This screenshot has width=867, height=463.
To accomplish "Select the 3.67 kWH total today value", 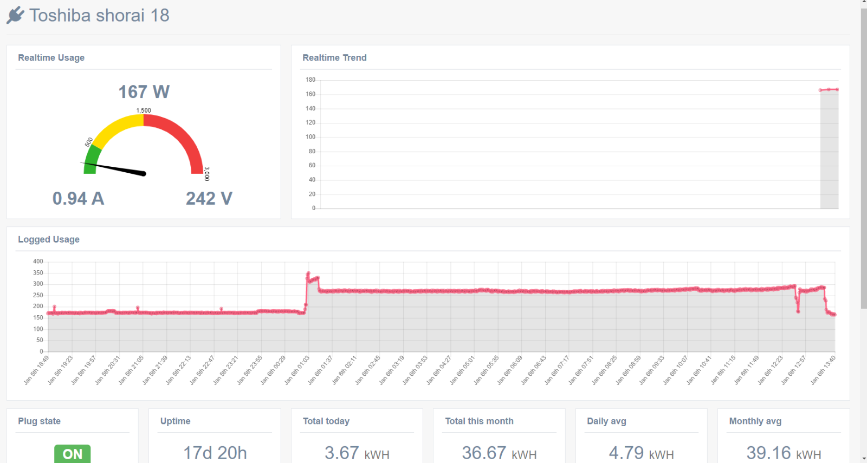I will click(357, 453).
